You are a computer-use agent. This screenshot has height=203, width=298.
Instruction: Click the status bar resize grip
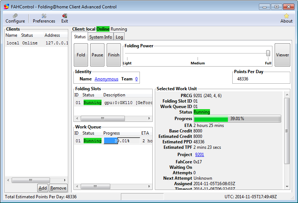[292, 198]
